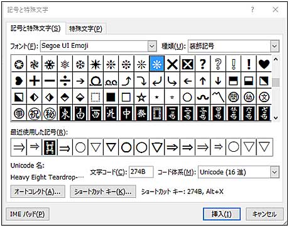
Task: Click the symbol grid scrollbar down arrow
Action: click(276, 118)
